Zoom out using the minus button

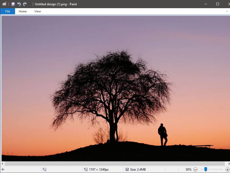click(195, 170)
